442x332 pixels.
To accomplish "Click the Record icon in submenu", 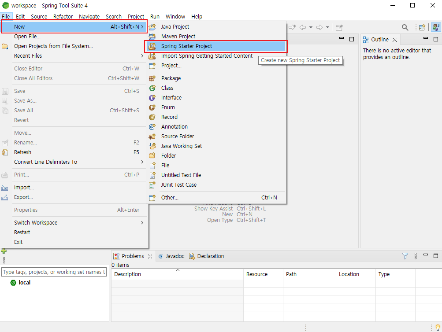I will (x=152, y=117).
